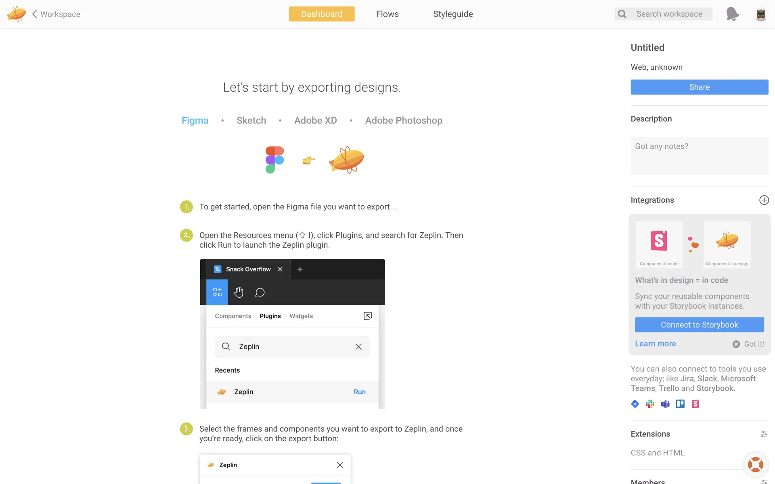The height and width of the screenshot is (484, 775).
Task: Click the Zeplin logo in top-left
Action: [16, 14]
